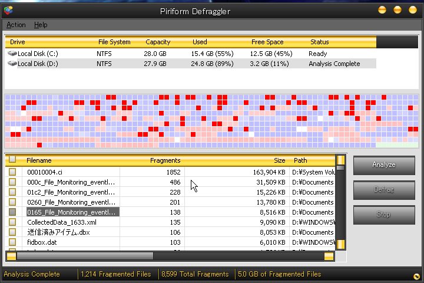Toggle the select-all checkbox in file list header
424x283 pixels.
(12, 159)
